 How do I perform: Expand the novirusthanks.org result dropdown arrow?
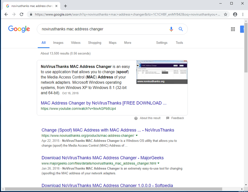coord(137,136)
